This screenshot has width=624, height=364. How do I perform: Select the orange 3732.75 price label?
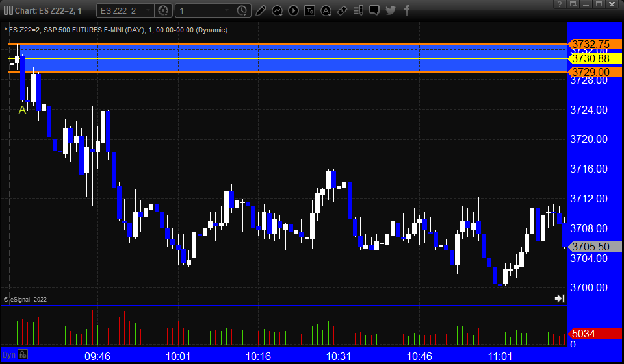(x=595, y=44)
